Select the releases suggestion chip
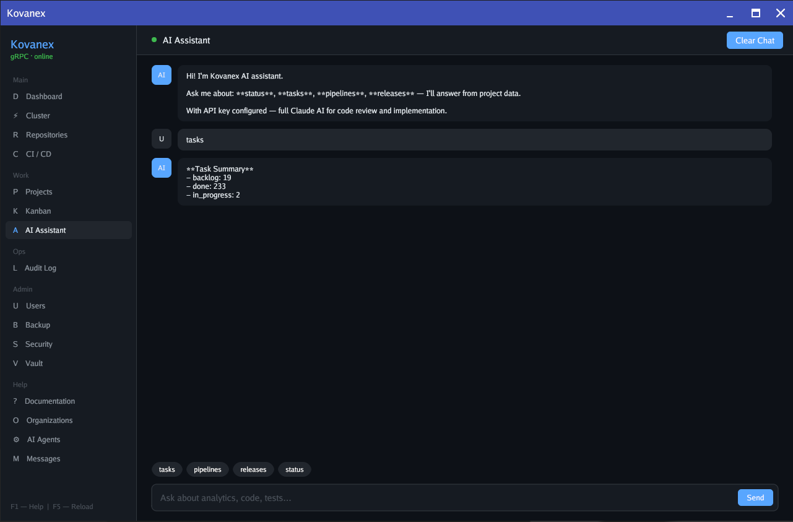This screenshot has height=522, width=793. (253, 469)
